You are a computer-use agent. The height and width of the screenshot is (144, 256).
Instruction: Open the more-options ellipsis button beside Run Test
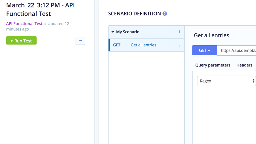tap(80, 41)
